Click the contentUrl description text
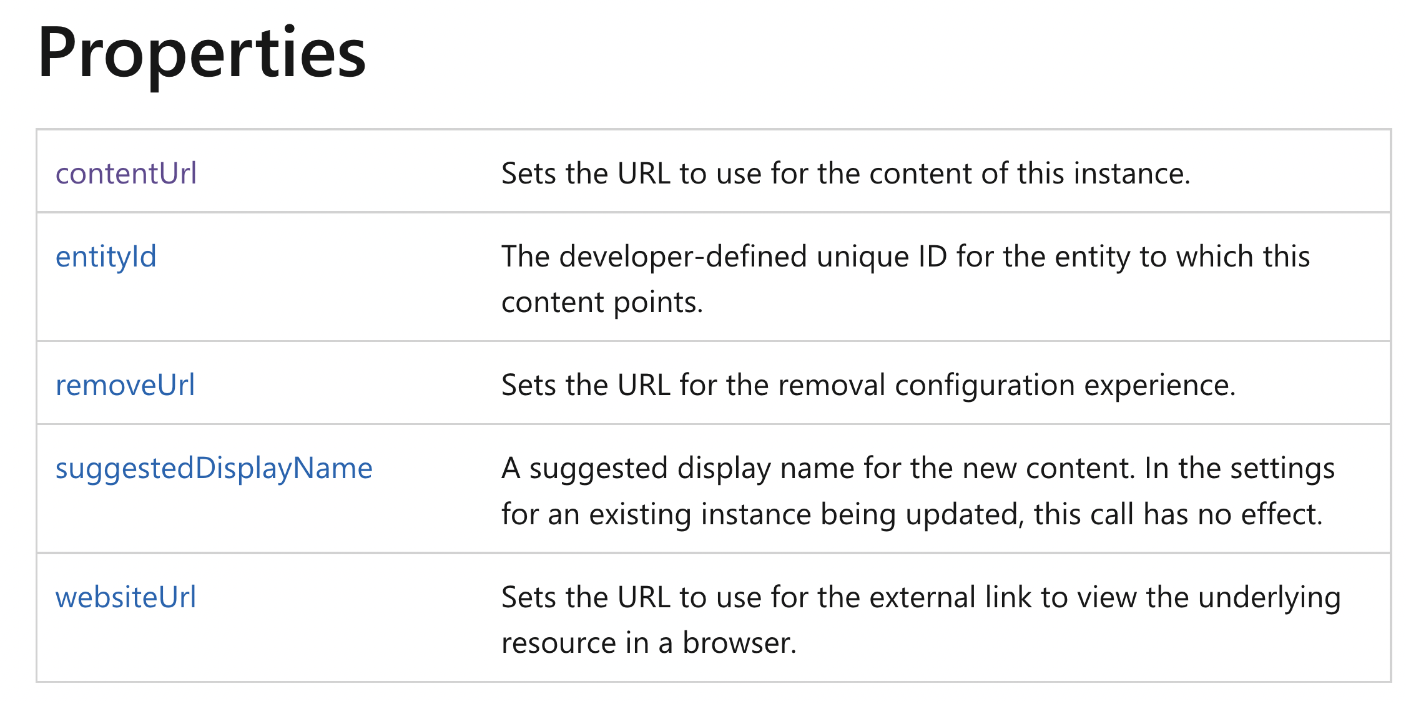Viewport: 1406px width, 704px height. coord(846,173)
